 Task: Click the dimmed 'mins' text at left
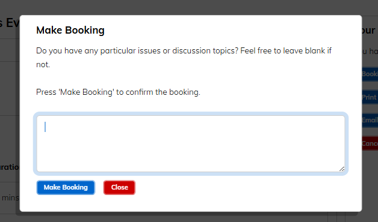tap(10, 198)
